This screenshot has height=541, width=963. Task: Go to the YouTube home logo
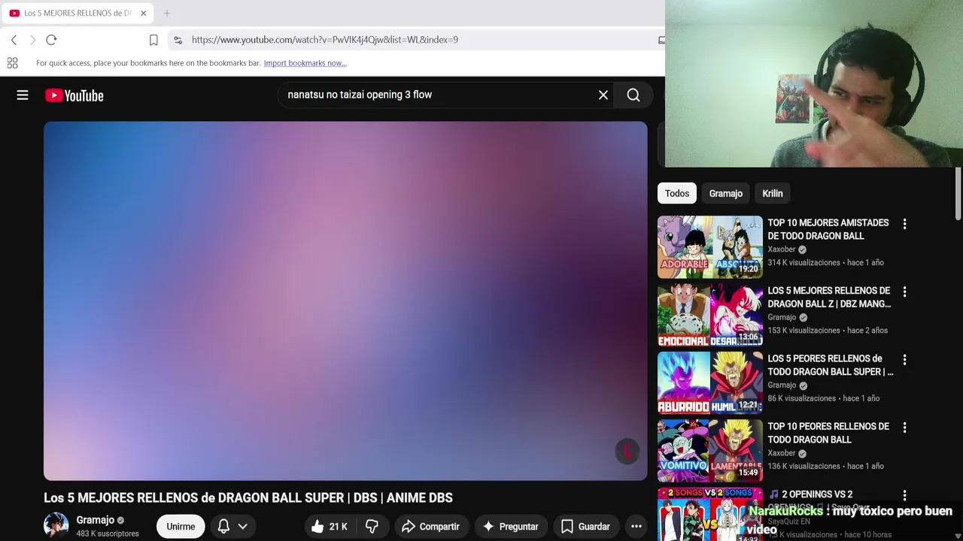pyautogui.click(x=74, y=95)
